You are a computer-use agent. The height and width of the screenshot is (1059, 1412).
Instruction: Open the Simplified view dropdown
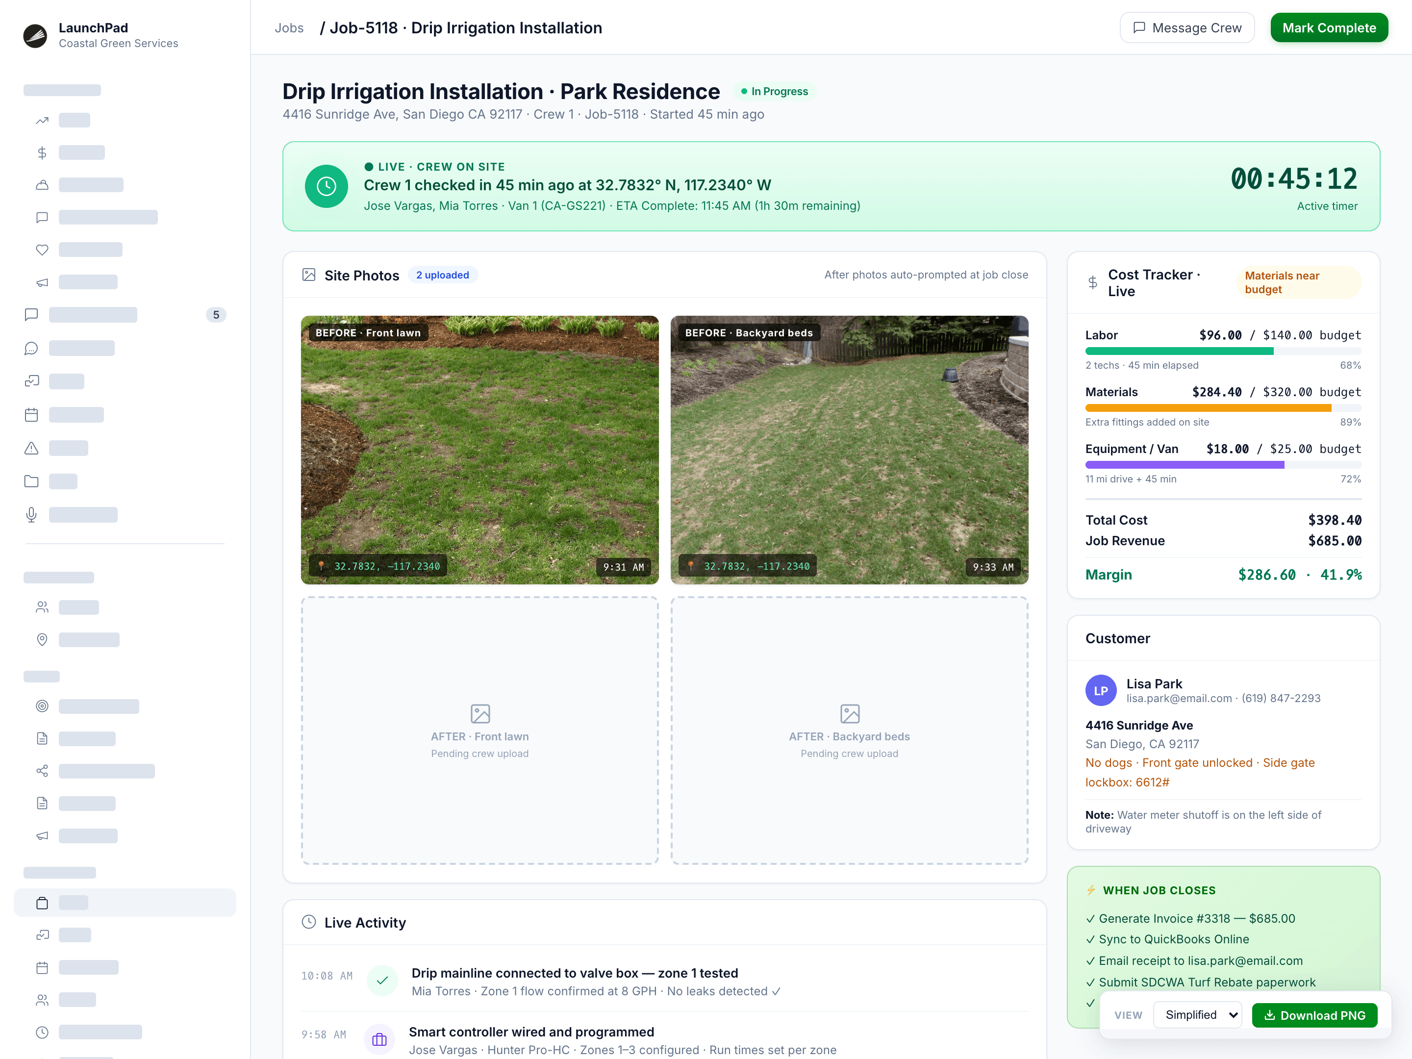click(1197, 1015)
